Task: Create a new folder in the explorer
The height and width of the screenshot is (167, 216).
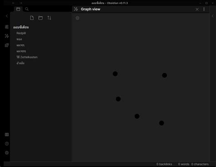Action: (41, 18)
